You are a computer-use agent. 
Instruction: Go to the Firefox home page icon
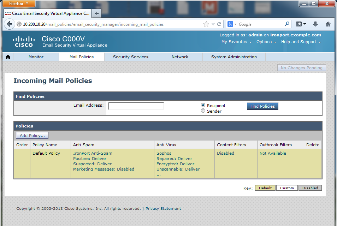[x=328, y=24]
